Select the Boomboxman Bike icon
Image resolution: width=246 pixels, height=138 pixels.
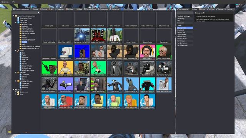[148, 69]
